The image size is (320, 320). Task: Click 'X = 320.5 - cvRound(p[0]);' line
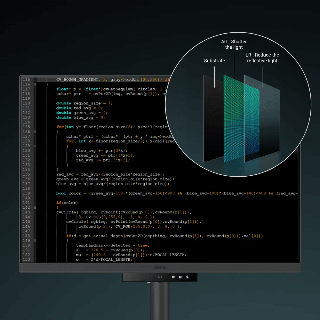pos(110,250)
